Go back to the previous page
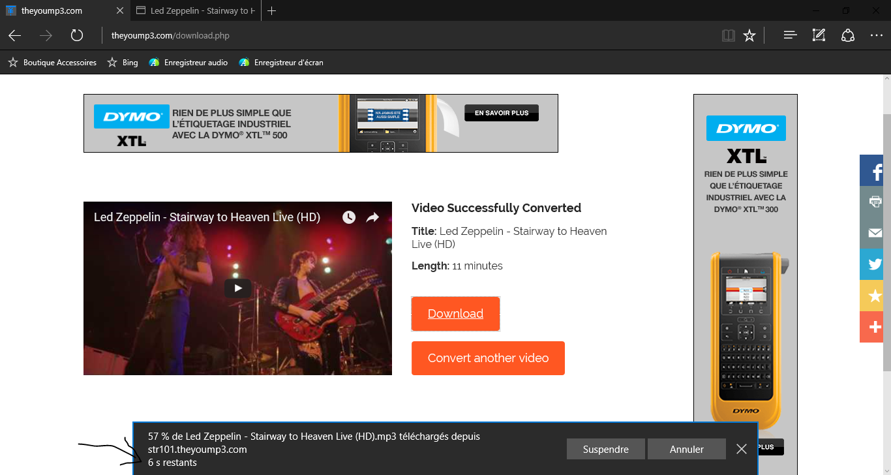The height and width of the screenshot is (475, 891). click(x=15, y=35)
